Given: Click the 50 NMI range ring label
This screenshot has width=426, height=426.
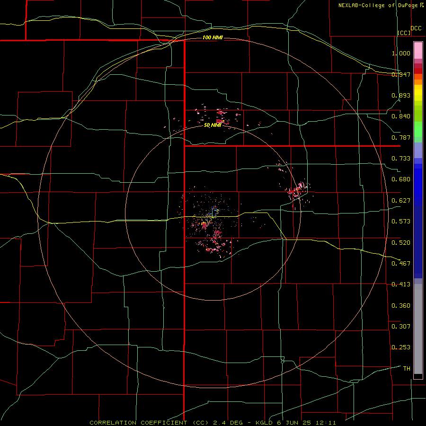Looking at the screenshot, I should [213, 125].
